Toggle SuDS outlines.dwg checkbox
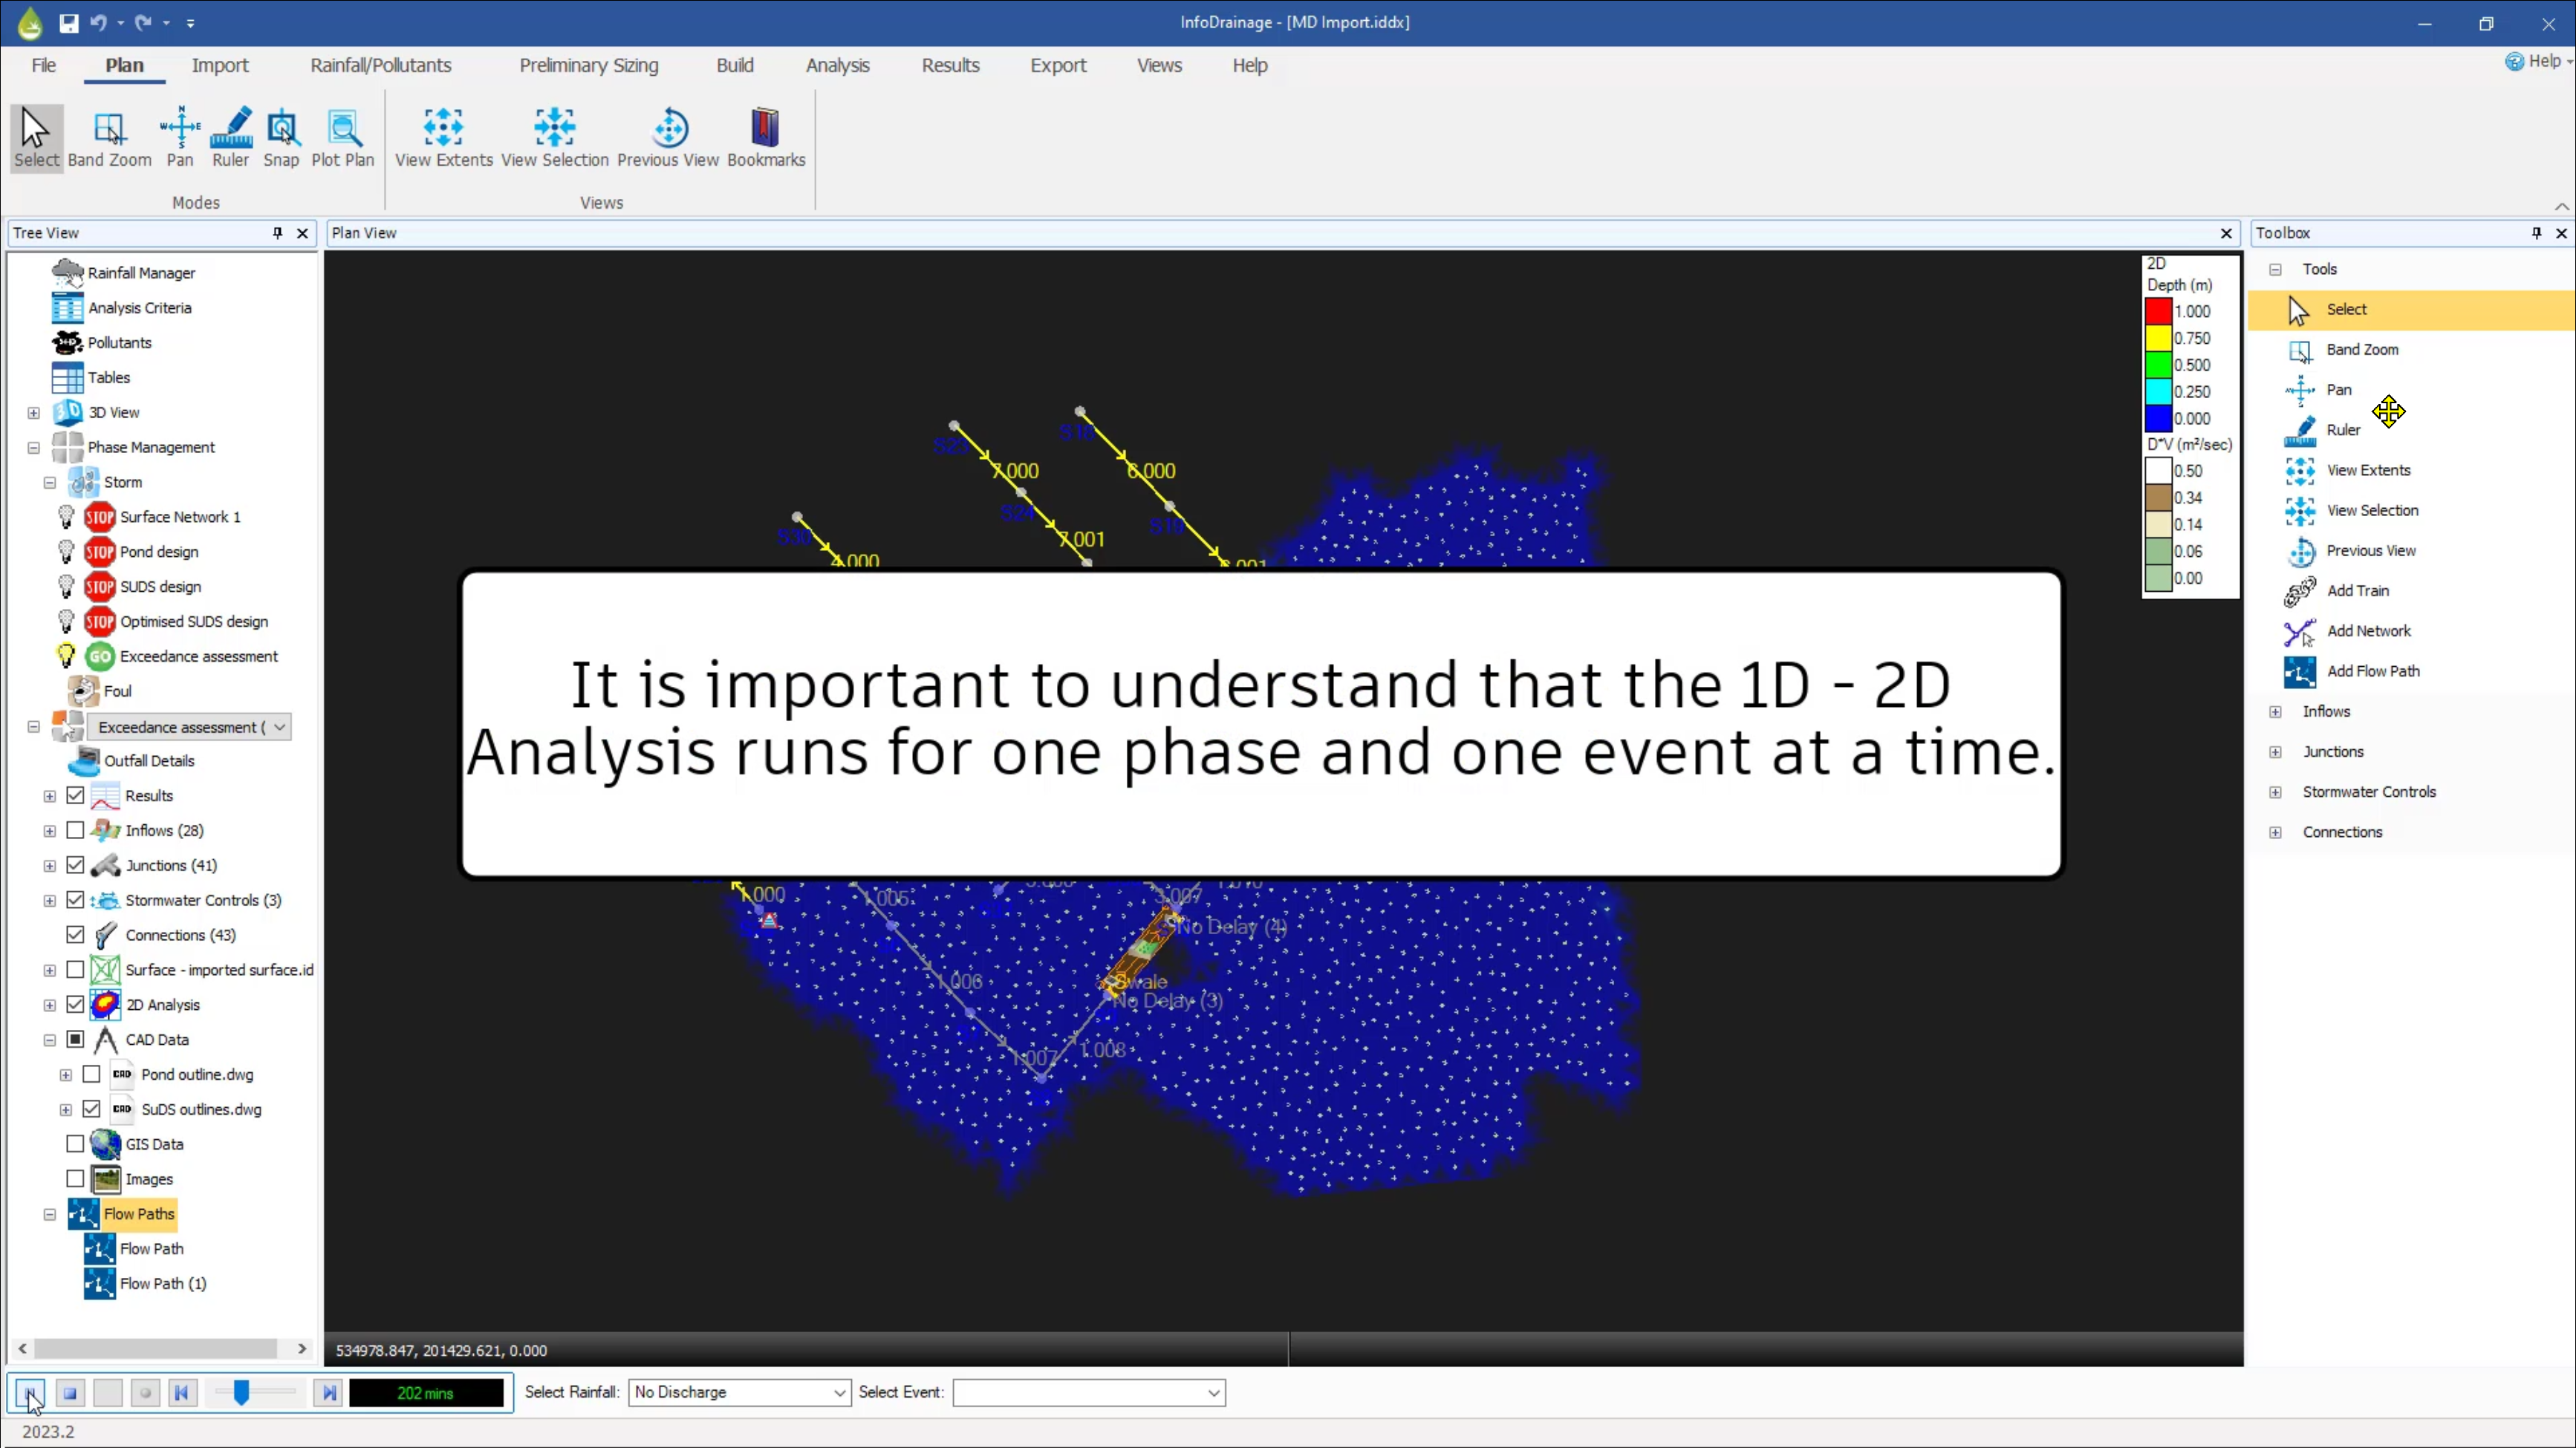This screenshot has width=2576, height=1448. (90, 1109)
